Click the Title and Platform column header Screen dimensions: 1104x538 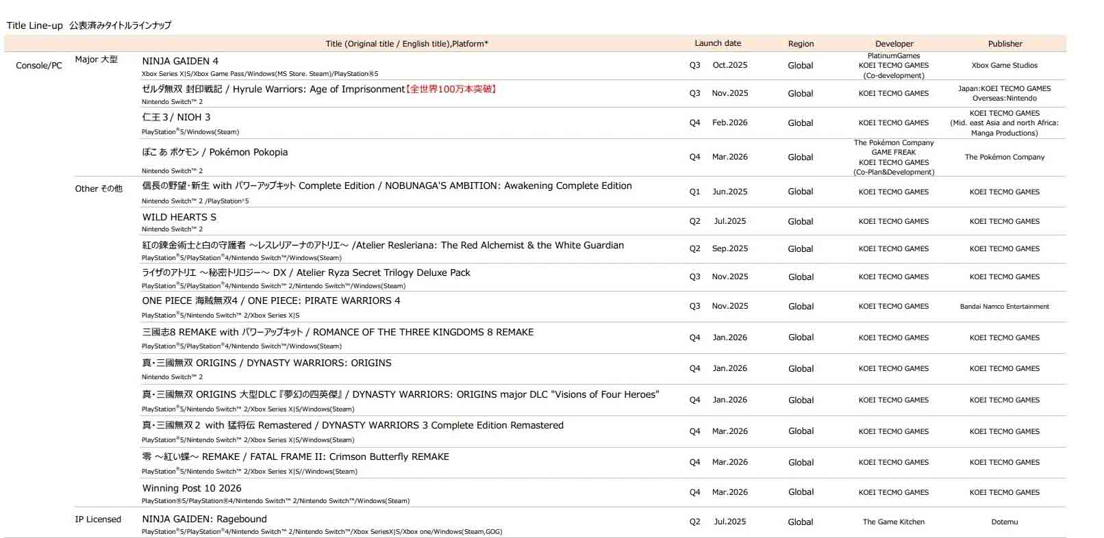point(407,44)
